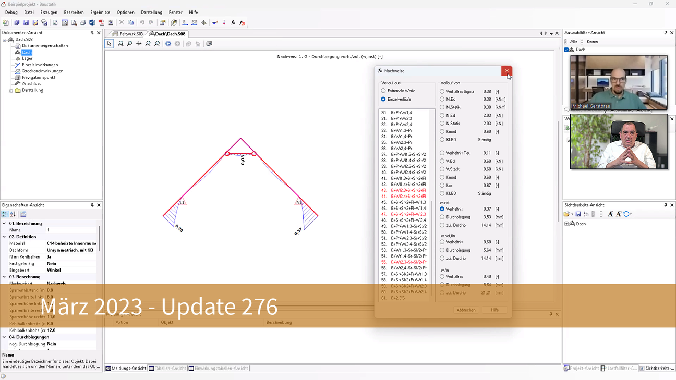Select Lager in the document tree
The height and width of the screenshot is (380, 676).
[27, 58]
